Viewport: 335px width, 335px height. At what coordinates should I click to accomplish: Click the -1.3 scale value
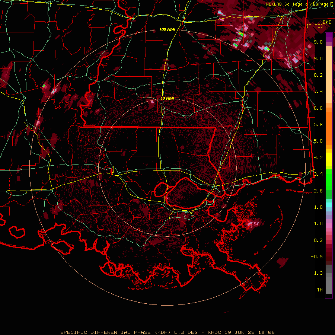[x=317, y=273]
